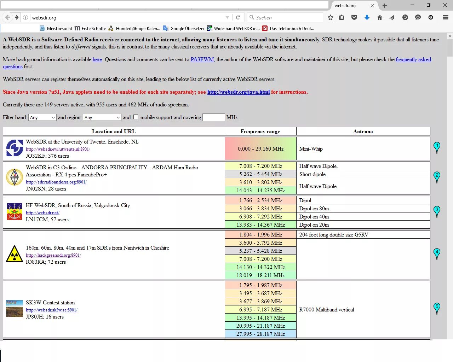
Task: Open Google Übersetzer bookmark
Action: [x=184, y=28]
